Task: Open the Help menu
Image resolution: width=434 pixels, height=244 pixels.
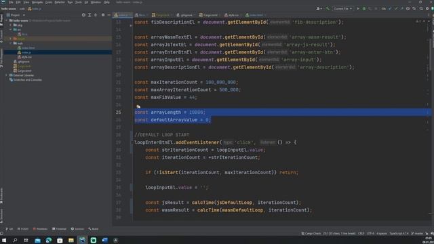Action: [106, 2]
